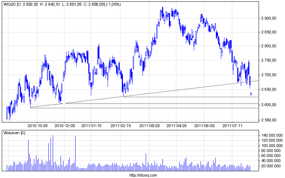Viewport: 285px width, 178px height.
Task: Click the rising trendline above 2011-04-28
Action: click(176, 90)
